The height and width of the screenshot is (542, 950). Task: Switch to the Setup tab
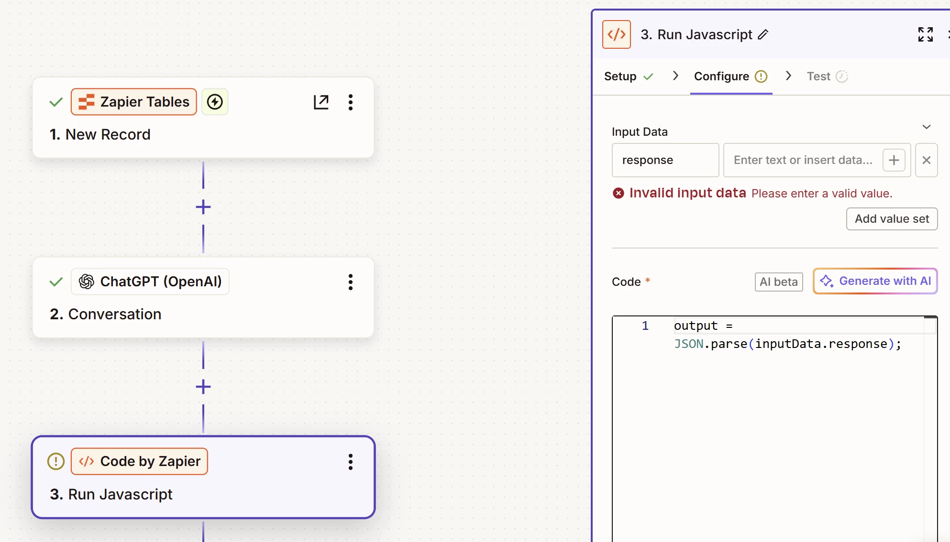click(x=629, y=76)
